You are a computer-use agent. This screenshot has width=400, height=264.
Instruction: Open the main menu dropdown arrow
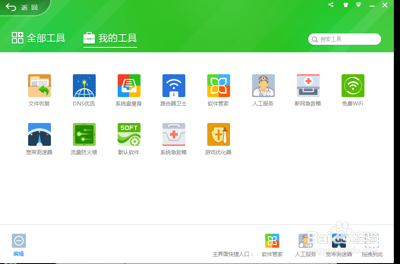tap(358, 5)
